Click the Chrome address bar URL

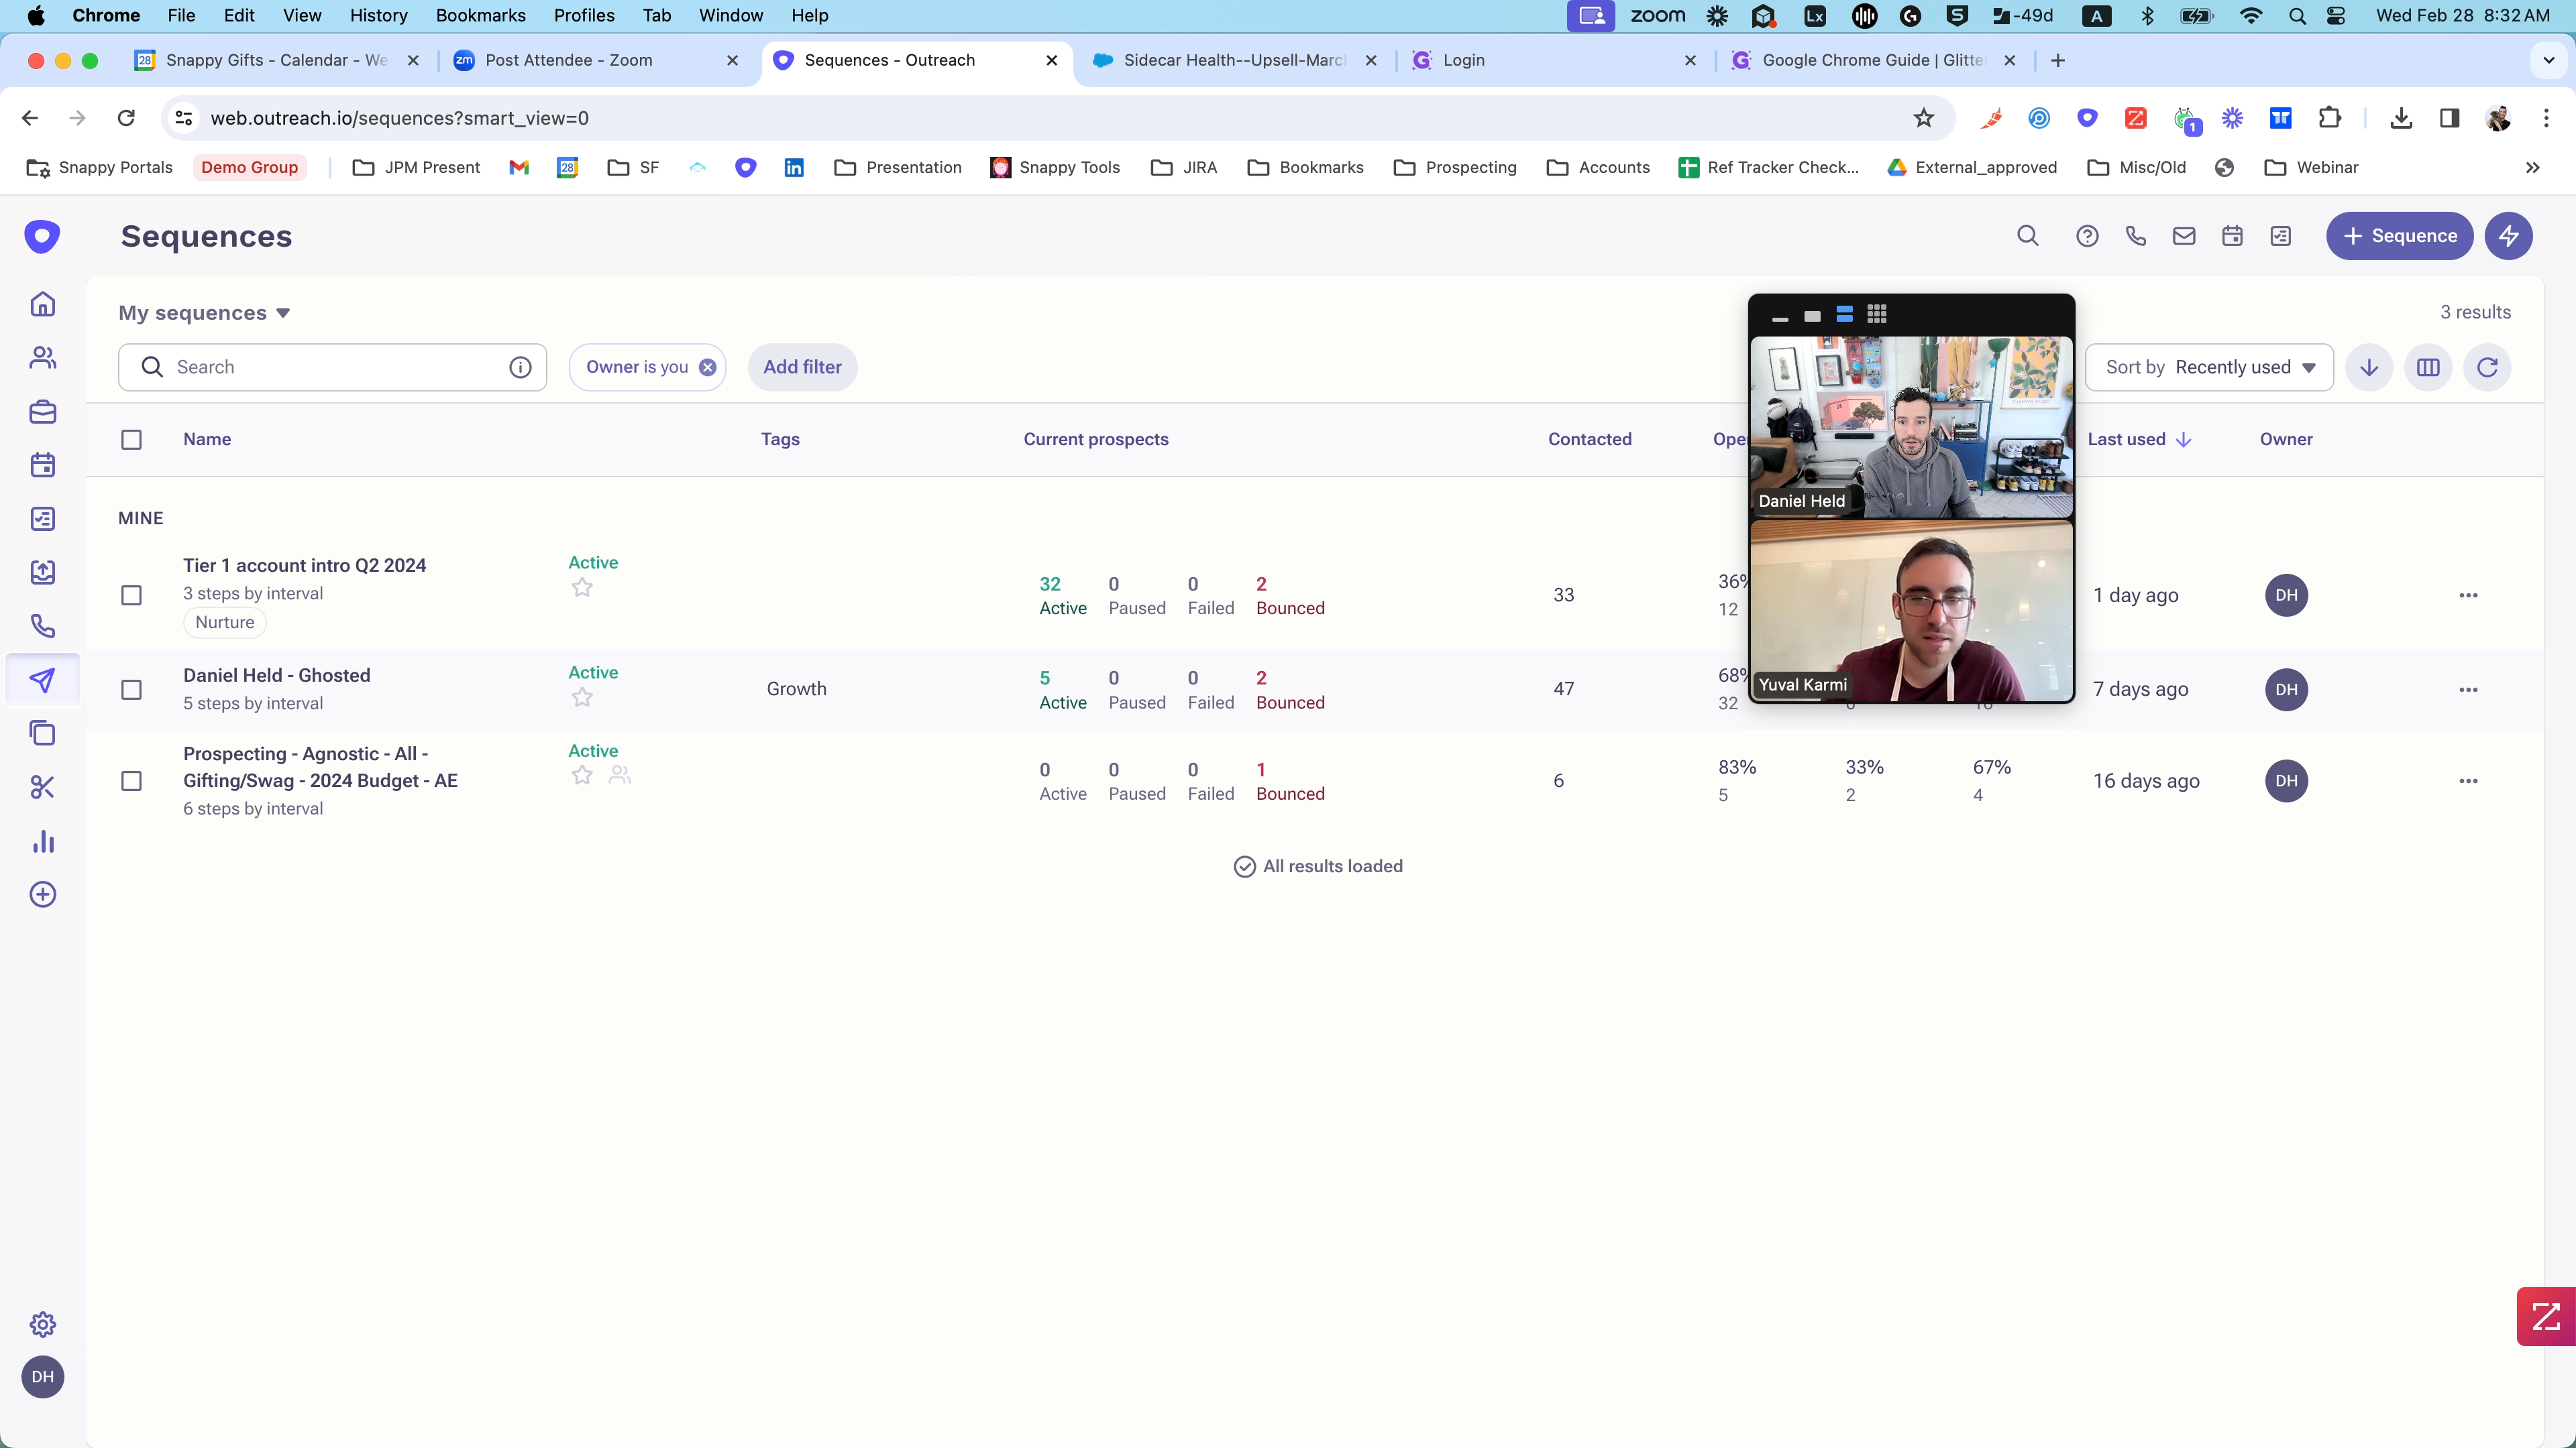pos(399,118)
